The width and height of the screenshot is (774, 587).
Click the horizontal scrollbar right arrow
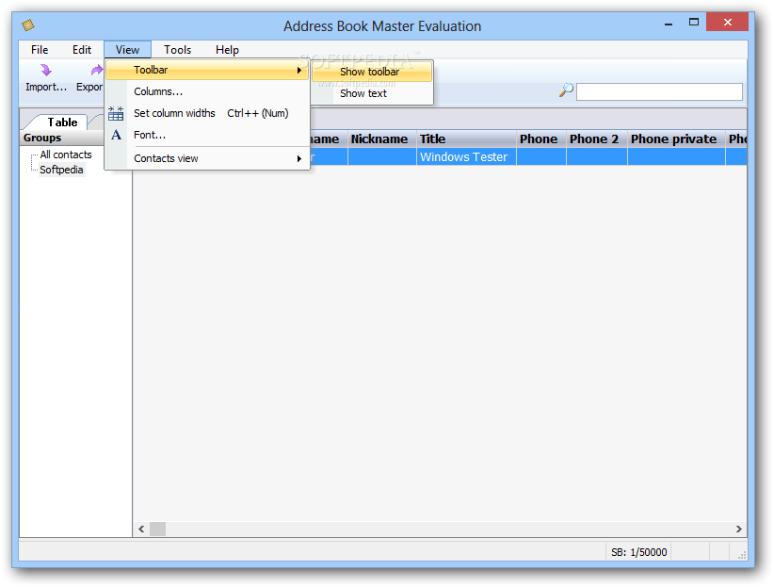click(738, 530)
